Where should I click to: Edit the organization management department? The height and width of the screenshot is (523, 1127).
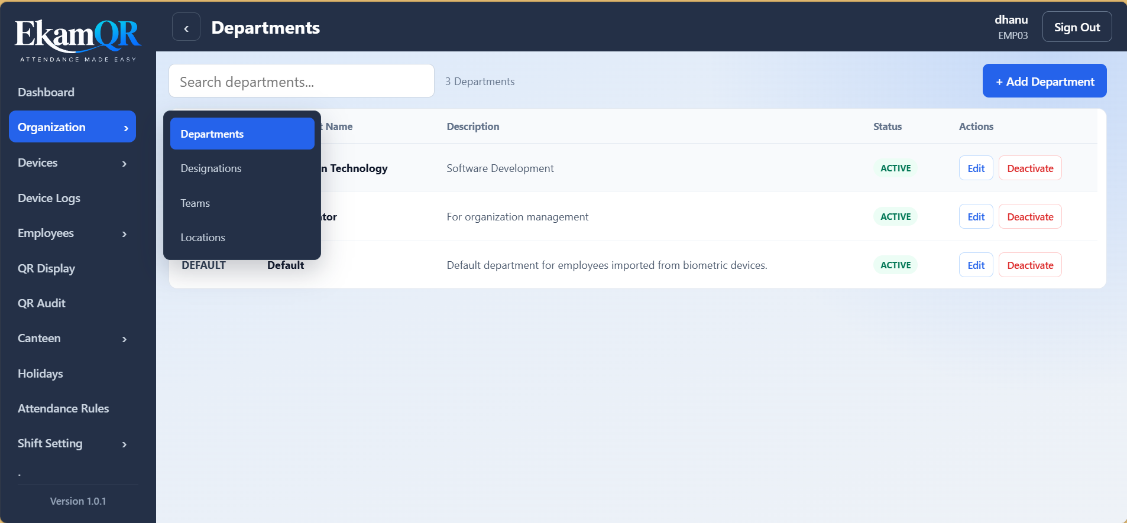(976, 217)
